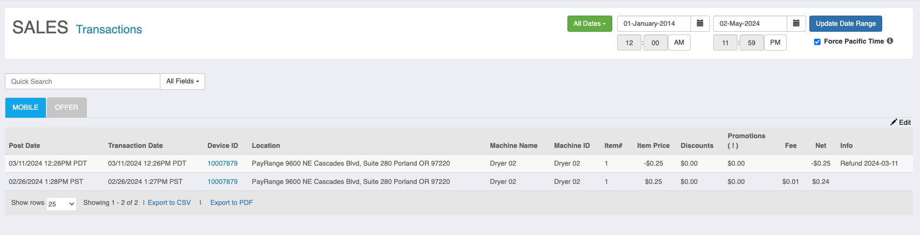Sort by the Transaction Date column header
This screenshot has height=235, width=920.
(x=135, y=146)
